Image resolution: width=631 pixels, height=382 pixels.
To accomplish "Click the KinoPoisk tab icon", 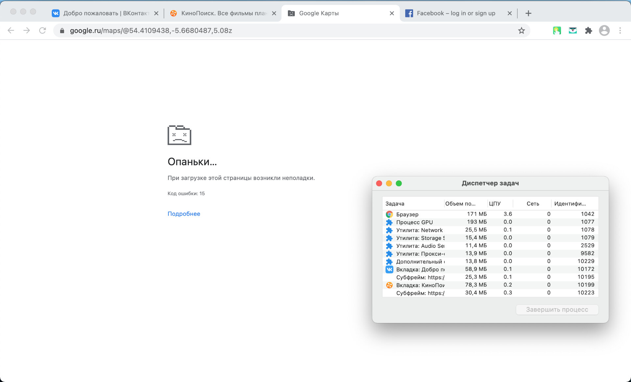I will pyautogui.click(x=174, y=12).
